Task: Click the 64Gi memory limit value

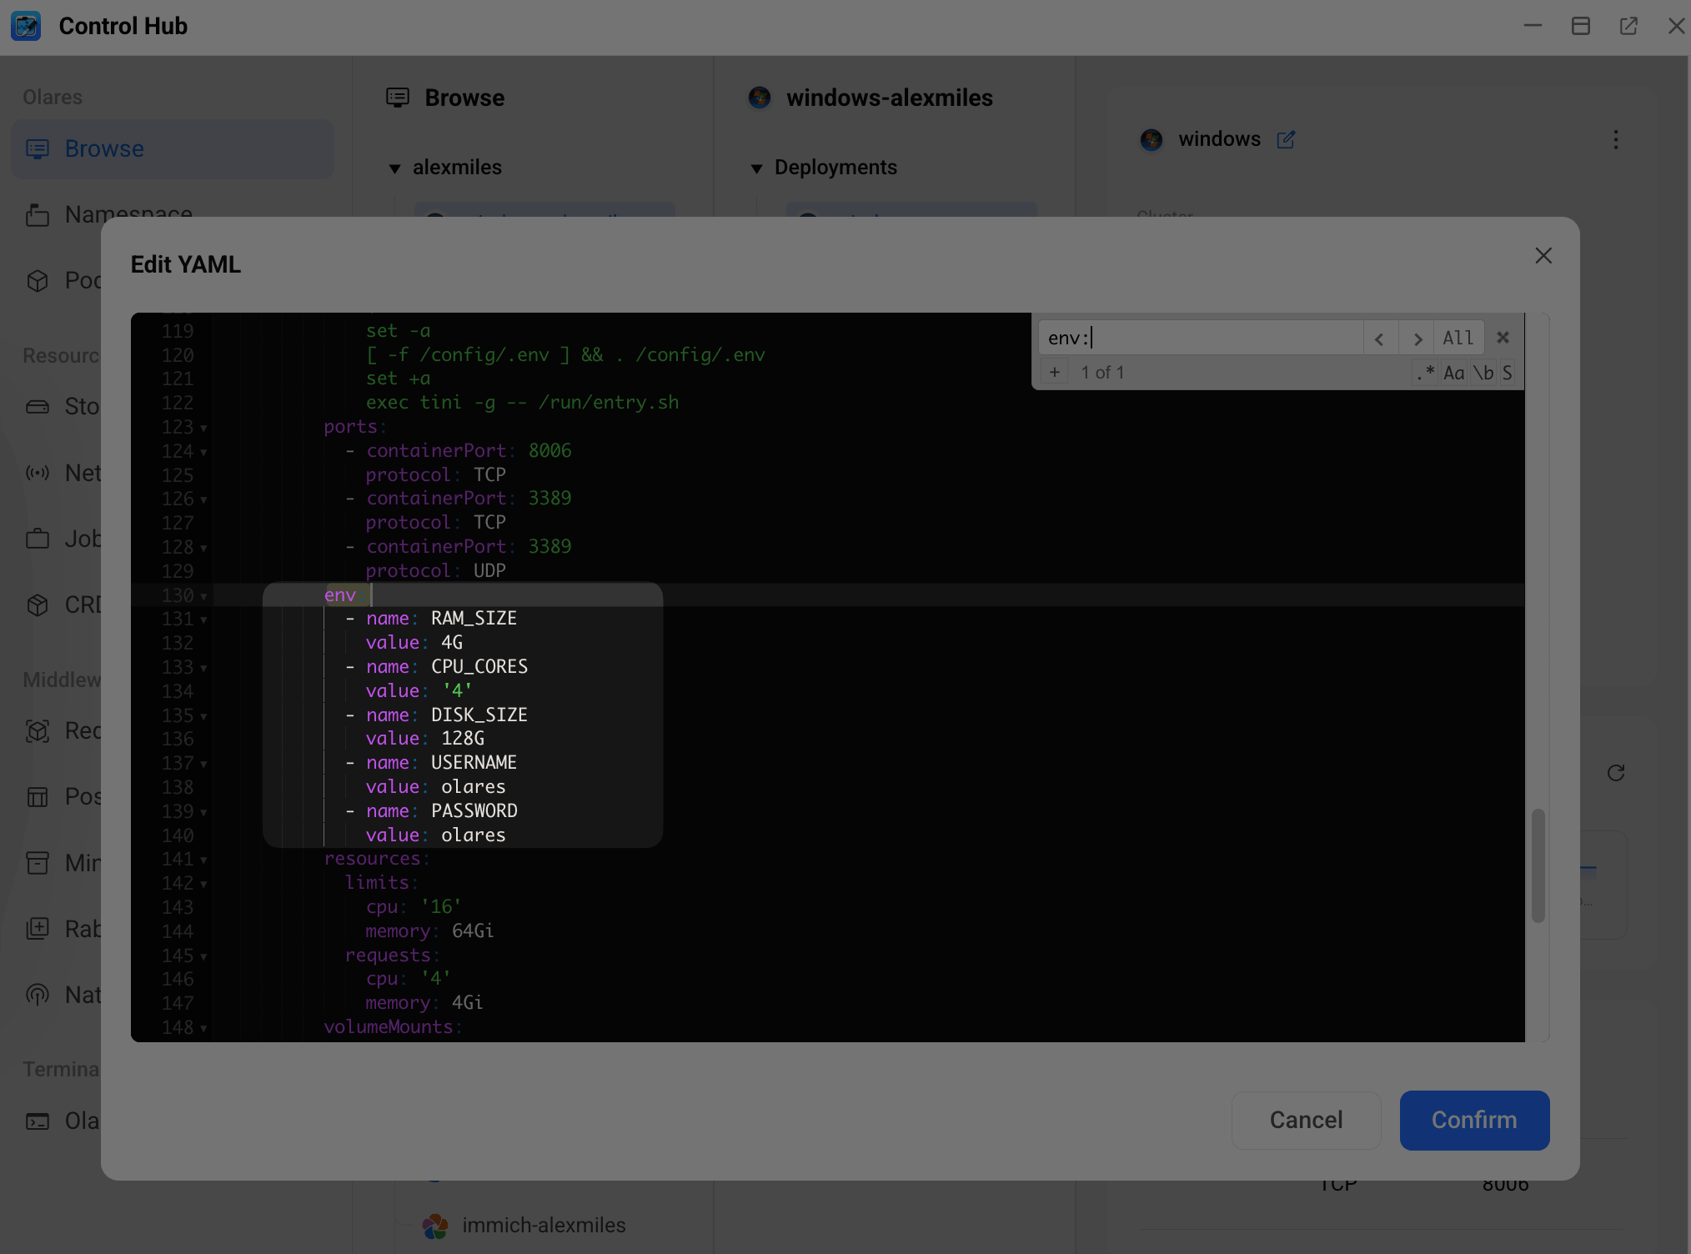Action: coord(473,931)
